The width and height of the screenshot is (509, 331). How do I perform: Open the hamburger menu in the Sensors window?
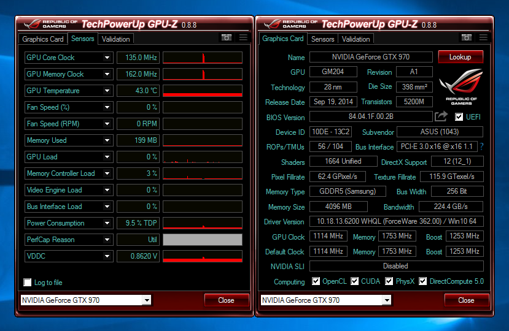tap(243, 37)
